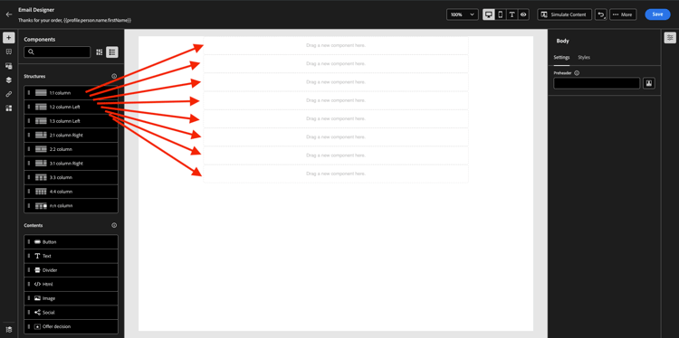Open the links icon in left rail

pos(9,94)
